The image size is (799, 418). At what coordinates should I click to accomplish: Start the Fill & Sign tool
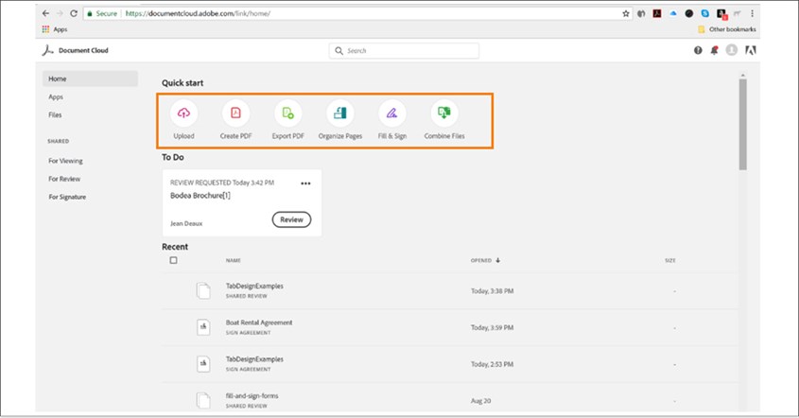[x=391, y=113]
